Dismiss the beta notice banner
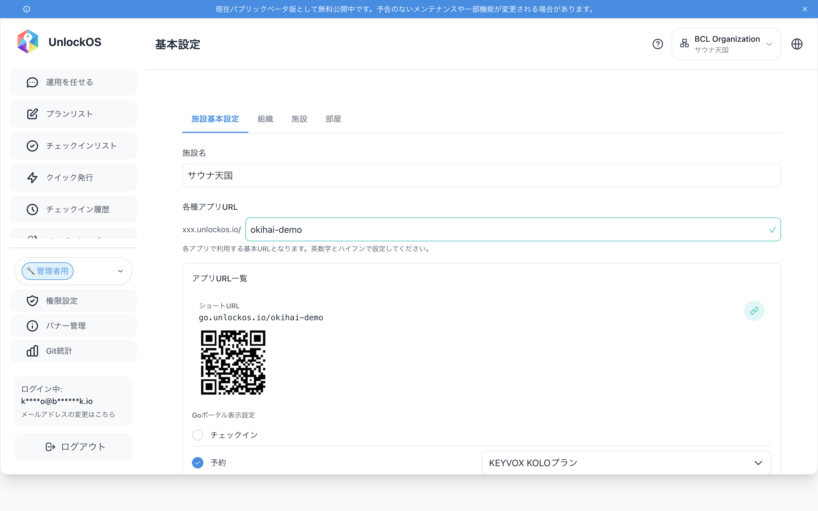This screenshot has height=511, width=818. [x=805, y=9]
